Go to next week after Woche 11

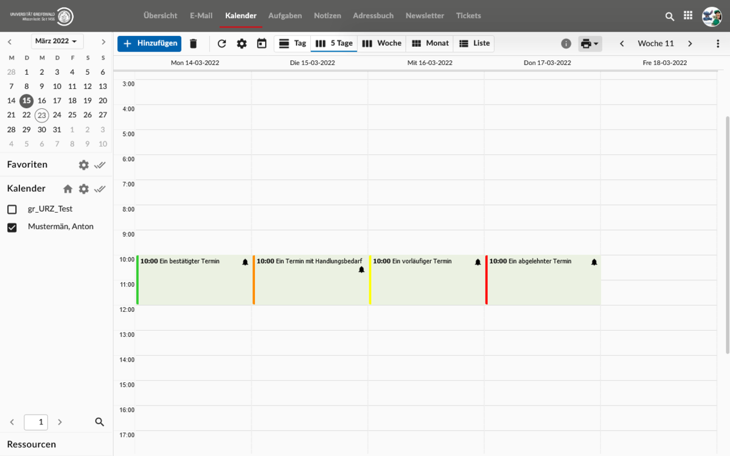[x=690, y=44]
